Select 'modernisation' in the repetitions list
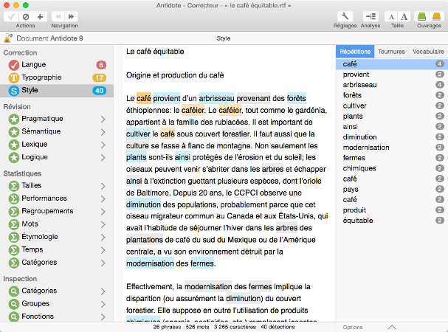 click(x=365, y=147)
